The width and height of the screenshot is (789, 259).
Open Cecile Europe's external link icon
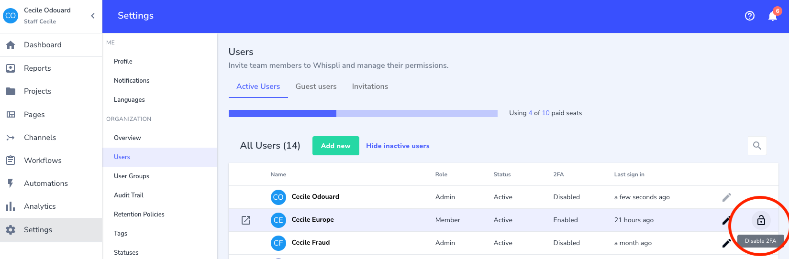click(246, 220)
